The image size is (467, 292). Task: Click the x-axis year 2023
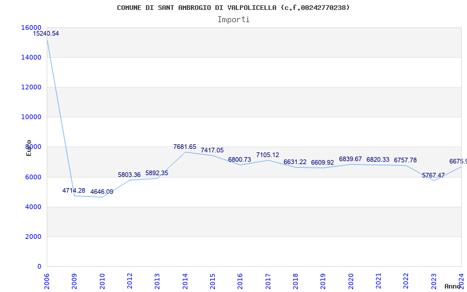coord(434,281)
